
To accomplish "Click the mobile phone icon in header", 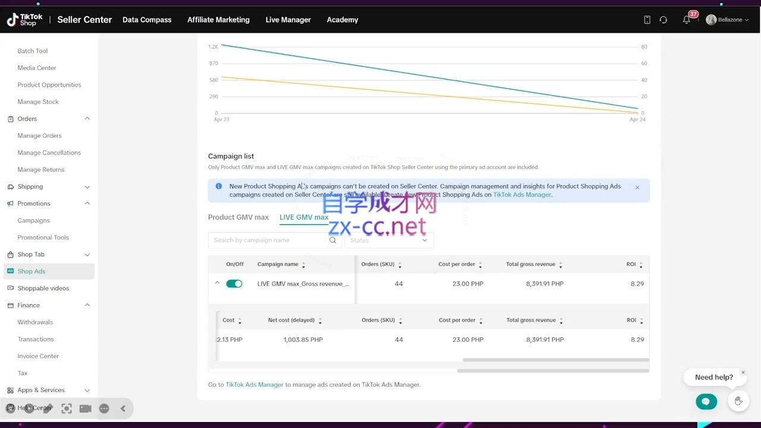I will (647, 20).
